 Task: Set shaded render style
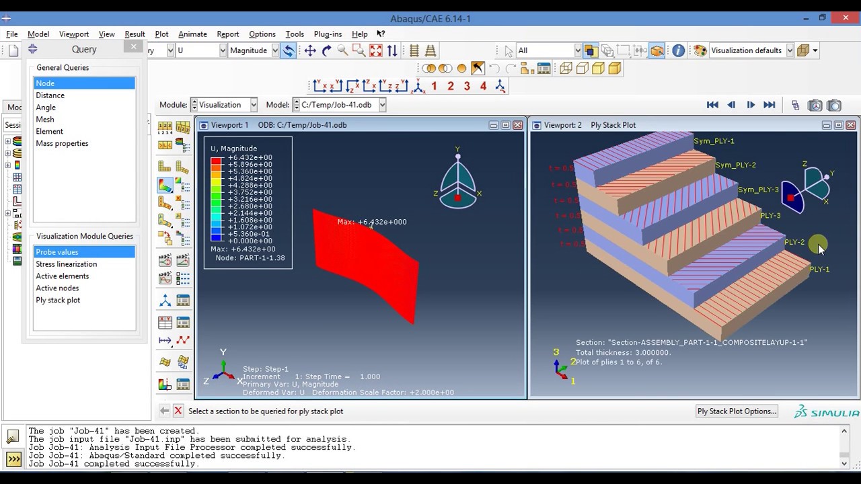coord(615,68)
